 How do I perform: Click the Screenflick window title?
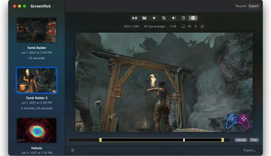coord(41,6)
